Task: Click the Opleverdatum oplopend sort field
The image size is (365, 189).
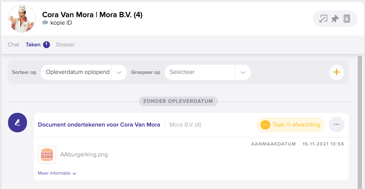Action: click(76, 72)
